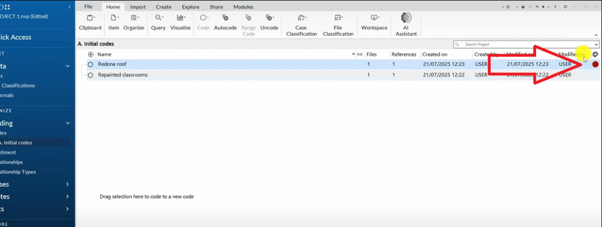Open File Classification in the ribbon
The width and height of the screenshot is (602, 227).
338,25
